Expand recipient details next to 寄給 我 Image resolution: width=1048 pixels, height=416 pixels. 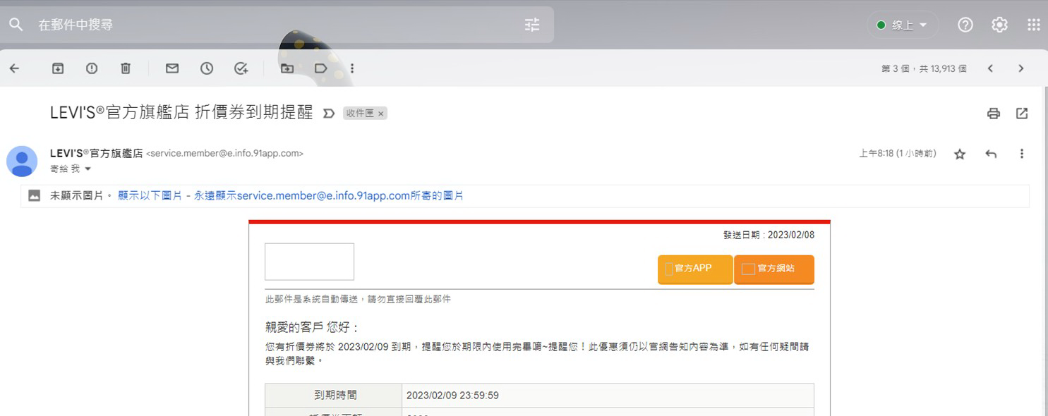88,169
